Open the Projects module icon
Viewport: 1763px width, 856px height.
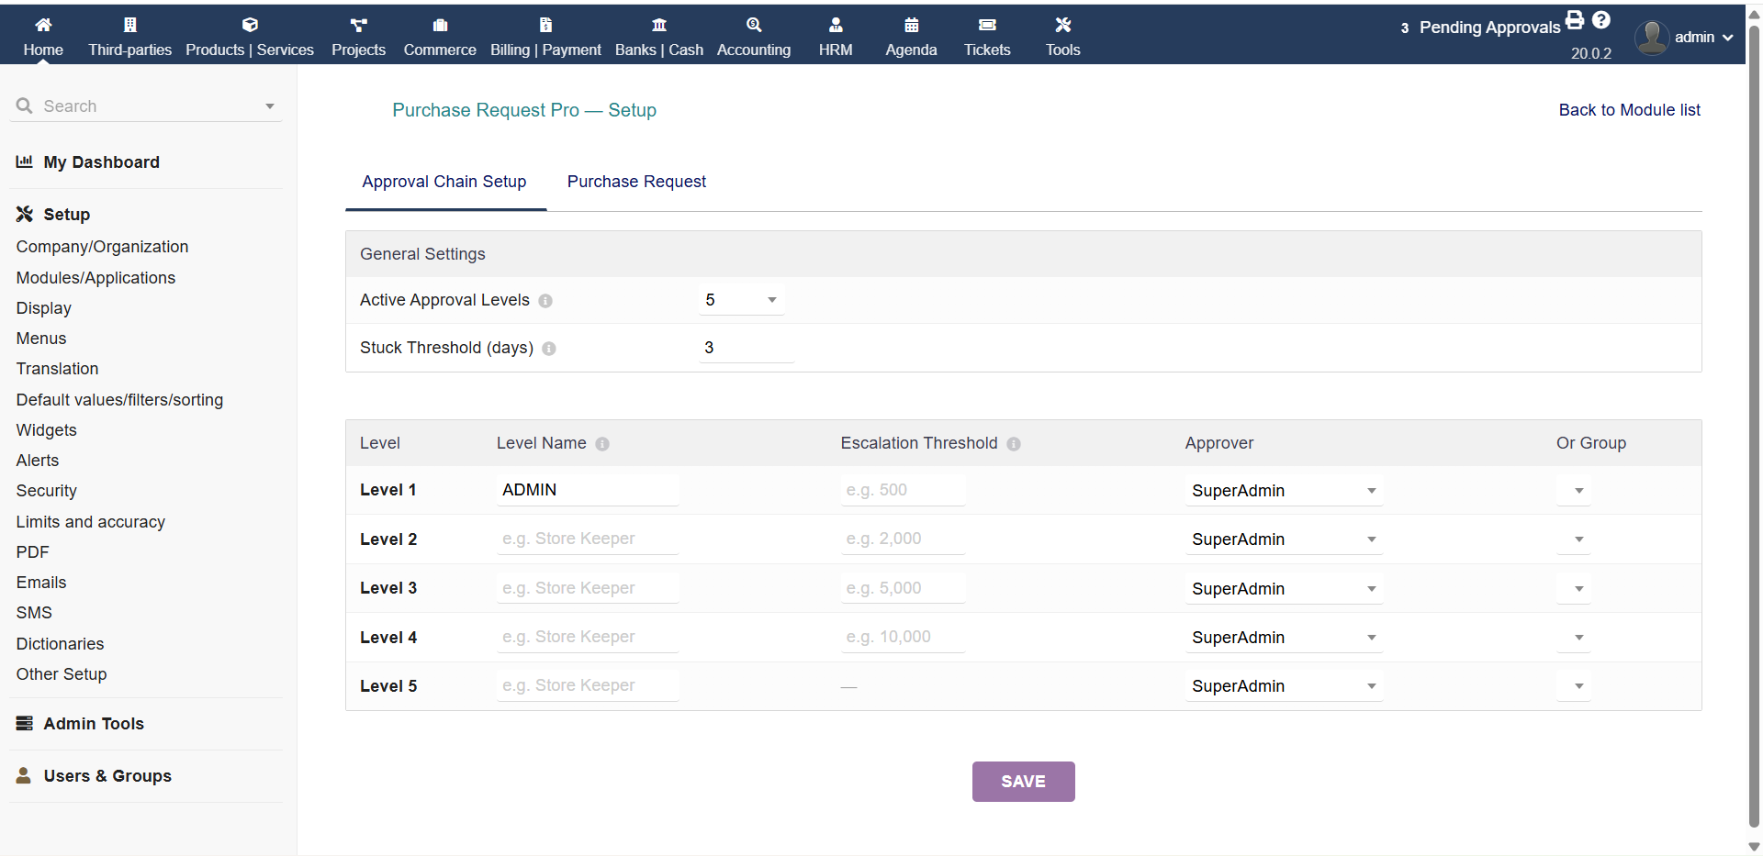pyautogui.click(x=358, y=25)
